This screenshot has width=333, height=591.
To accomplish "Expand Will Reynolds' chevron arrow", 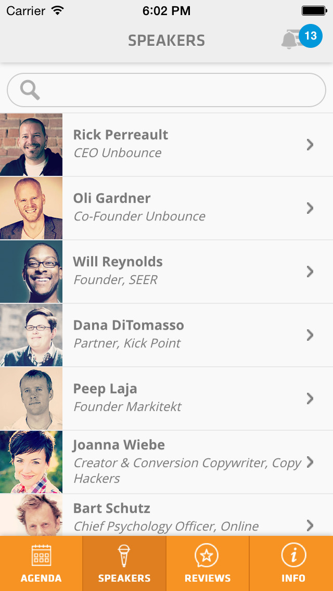I will [x=310, y=272].
